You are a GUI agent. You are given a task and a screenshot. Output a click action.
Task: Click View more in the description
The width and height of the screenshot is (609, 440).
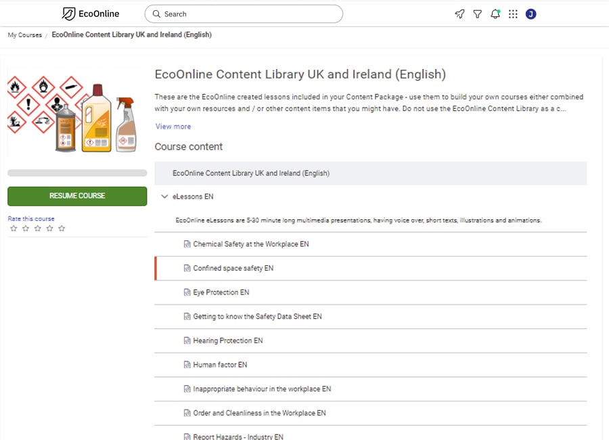tap(173, 127)
